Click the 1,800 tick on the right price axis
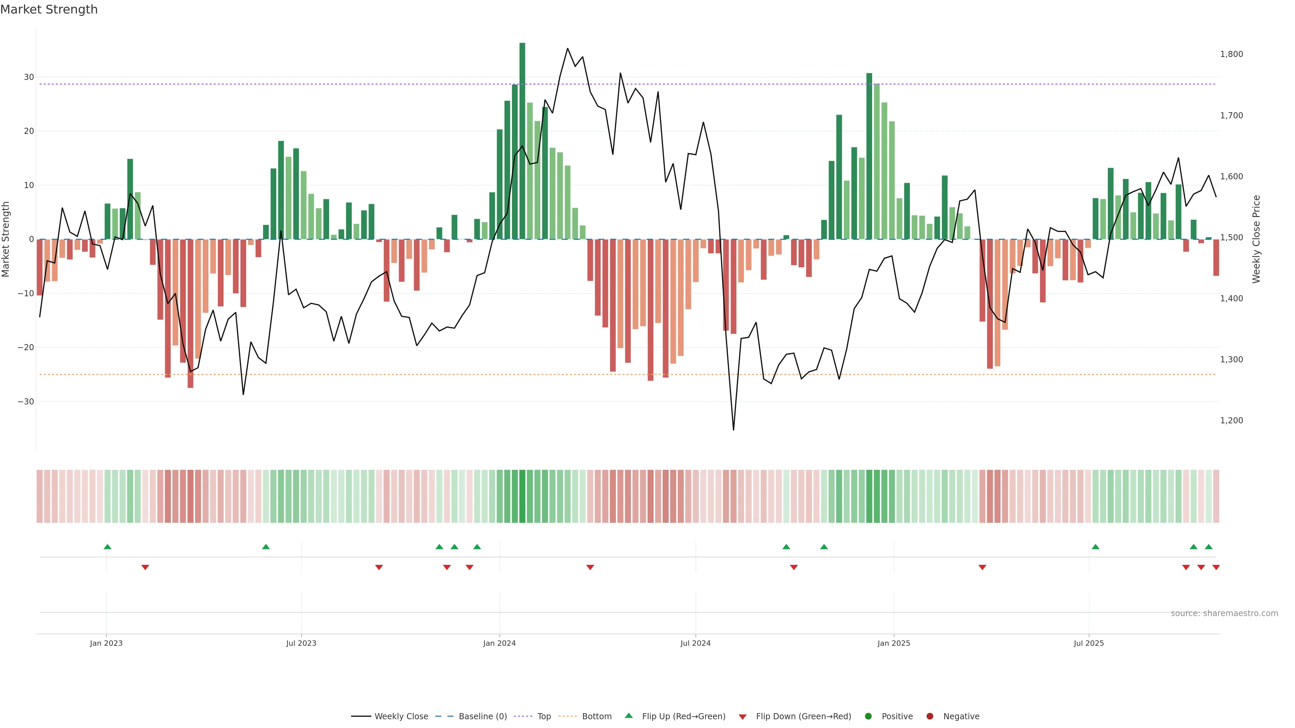 pos(1231,54)
